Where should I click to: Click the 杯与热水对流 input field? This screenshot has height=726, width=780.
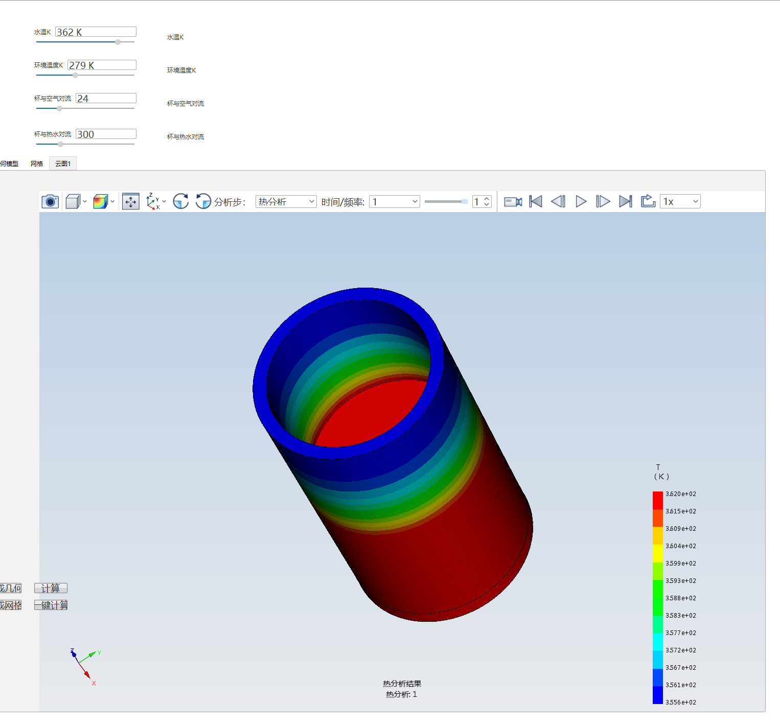point(106,134)
